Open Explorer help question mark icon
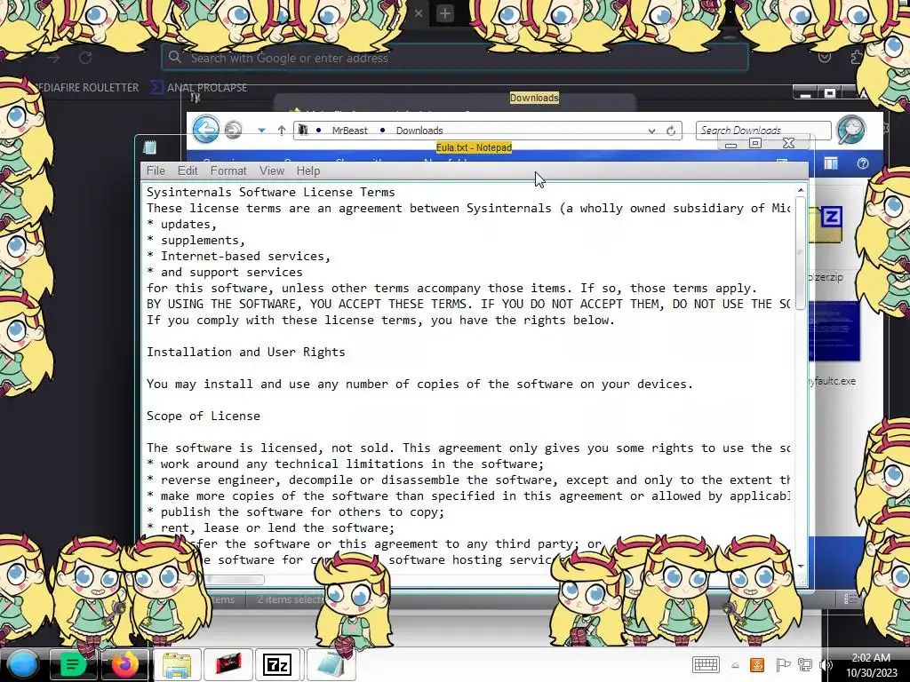 pos(863,163)
